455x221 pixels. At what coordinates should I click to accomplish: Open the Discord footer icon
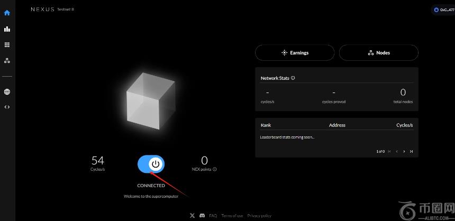coord(201,216)
